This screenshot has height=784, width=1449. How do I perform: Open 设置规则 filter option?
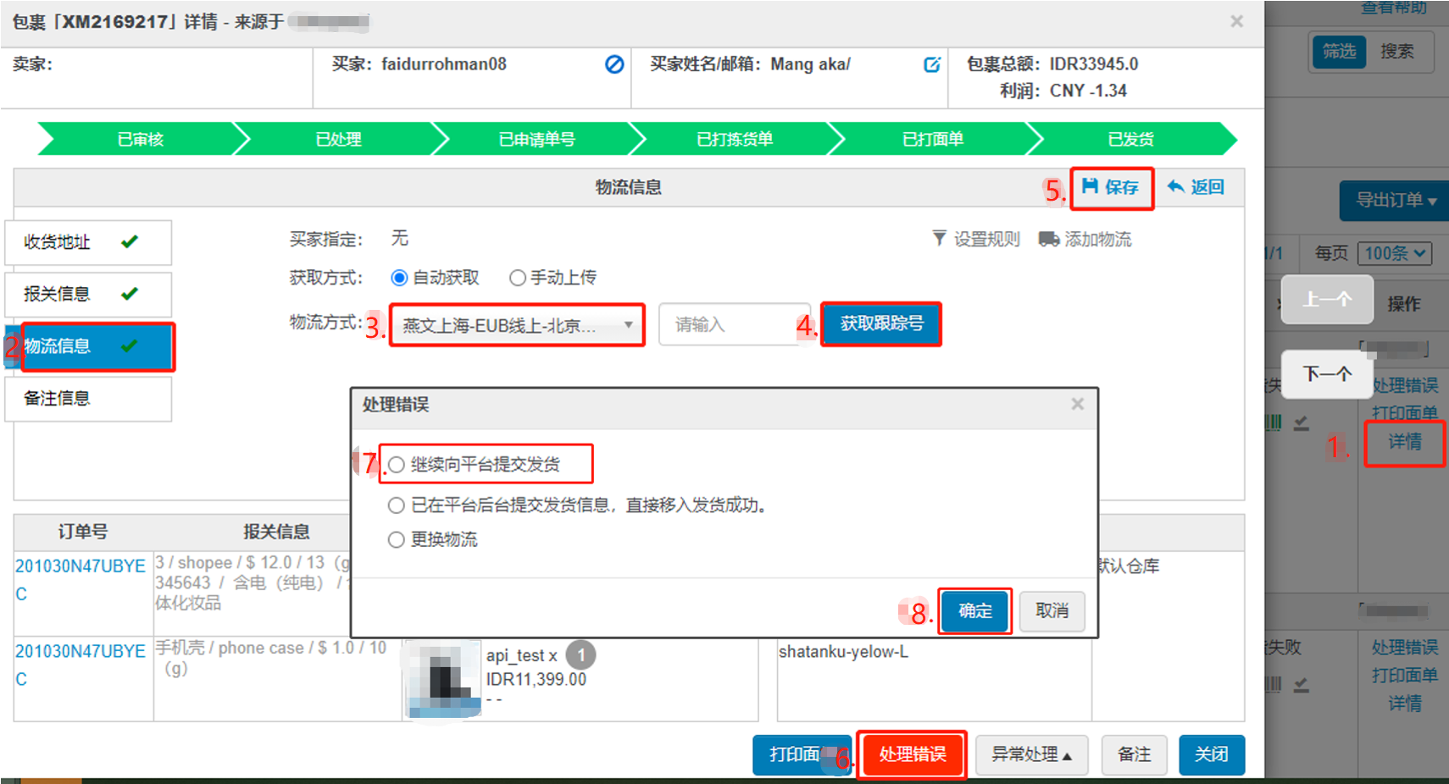975,239
